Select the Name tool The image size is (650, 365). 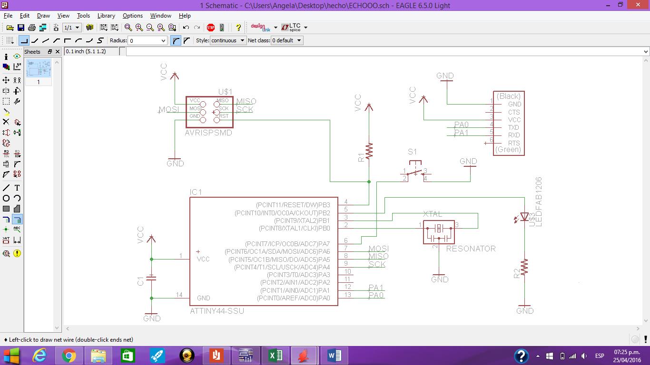(6, 153)
